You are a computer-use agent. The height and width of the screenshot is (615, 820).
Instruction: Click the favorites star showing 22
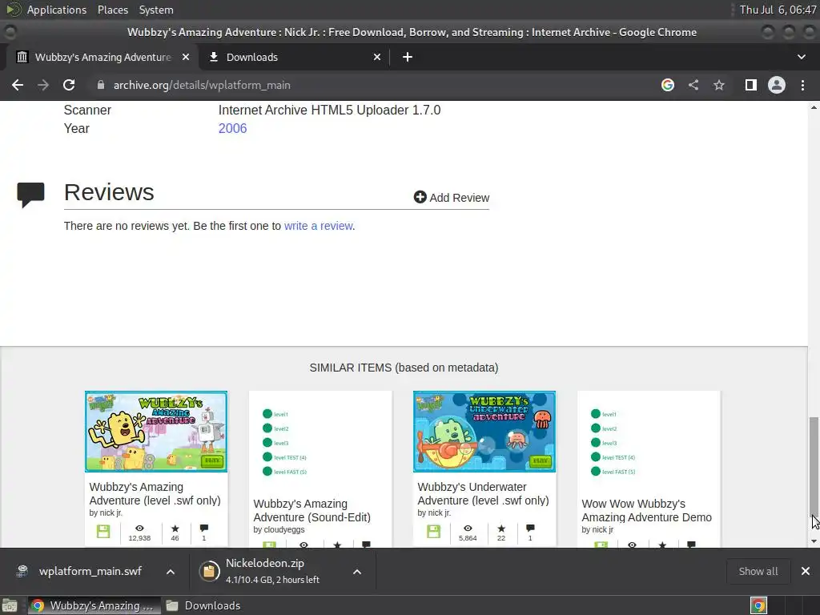click(x=501, y=529)
